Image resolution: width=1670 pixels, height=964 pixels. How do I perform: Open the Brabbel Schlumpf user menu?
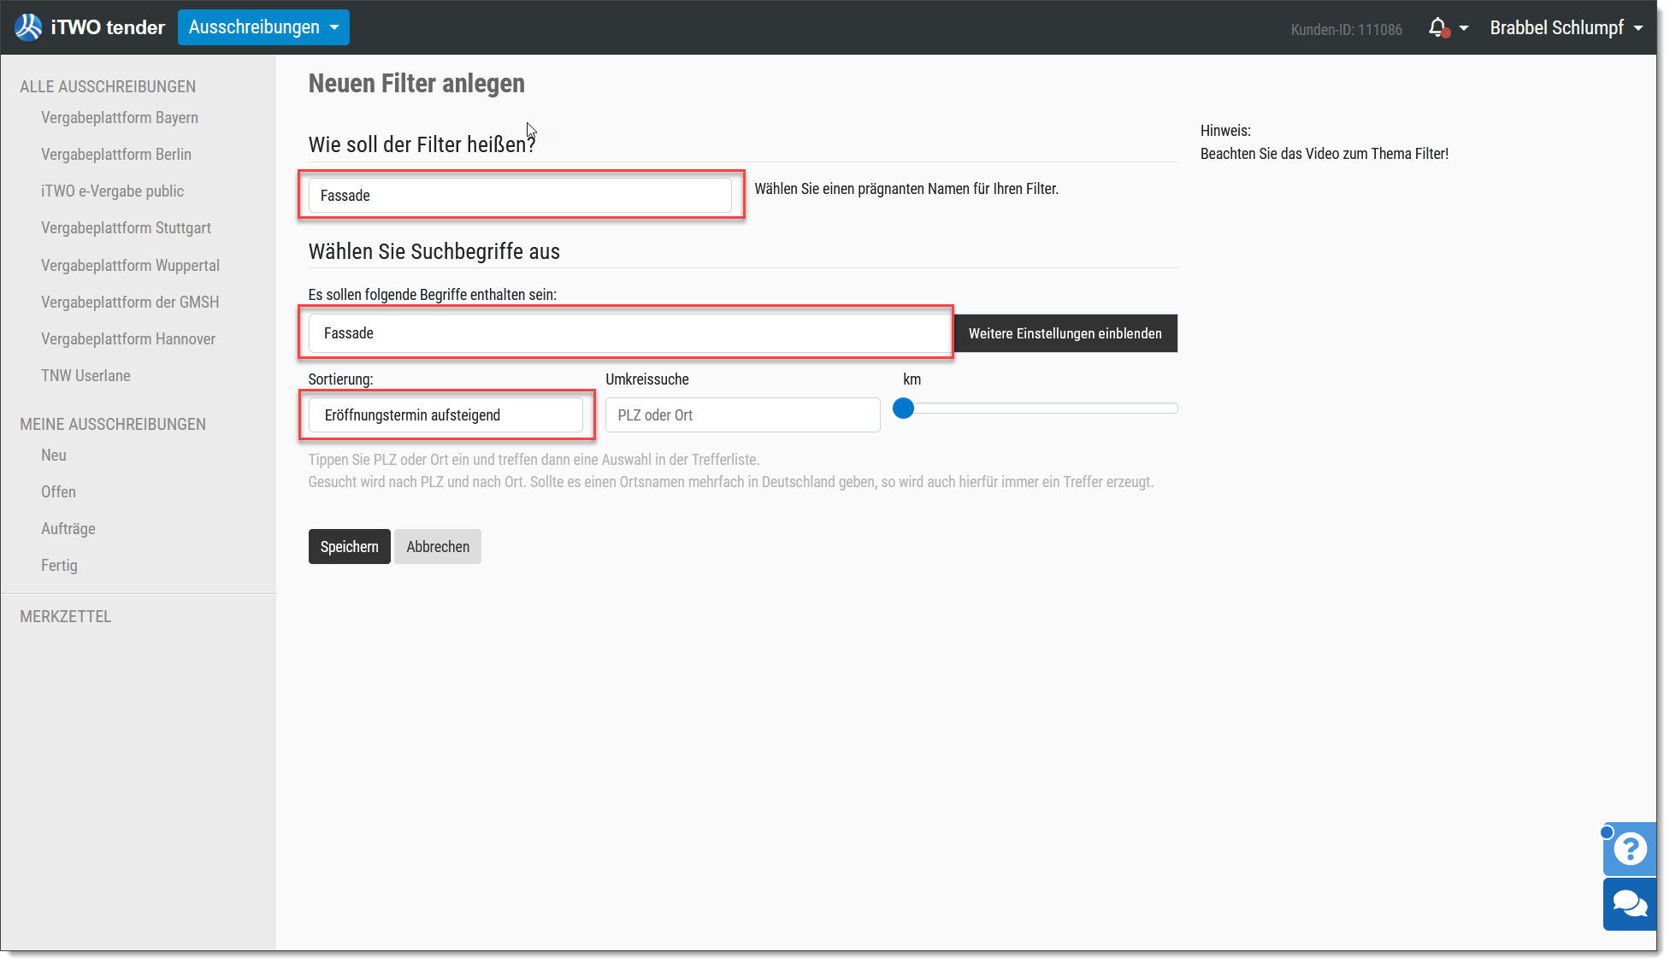click(x=1566, y=27)
